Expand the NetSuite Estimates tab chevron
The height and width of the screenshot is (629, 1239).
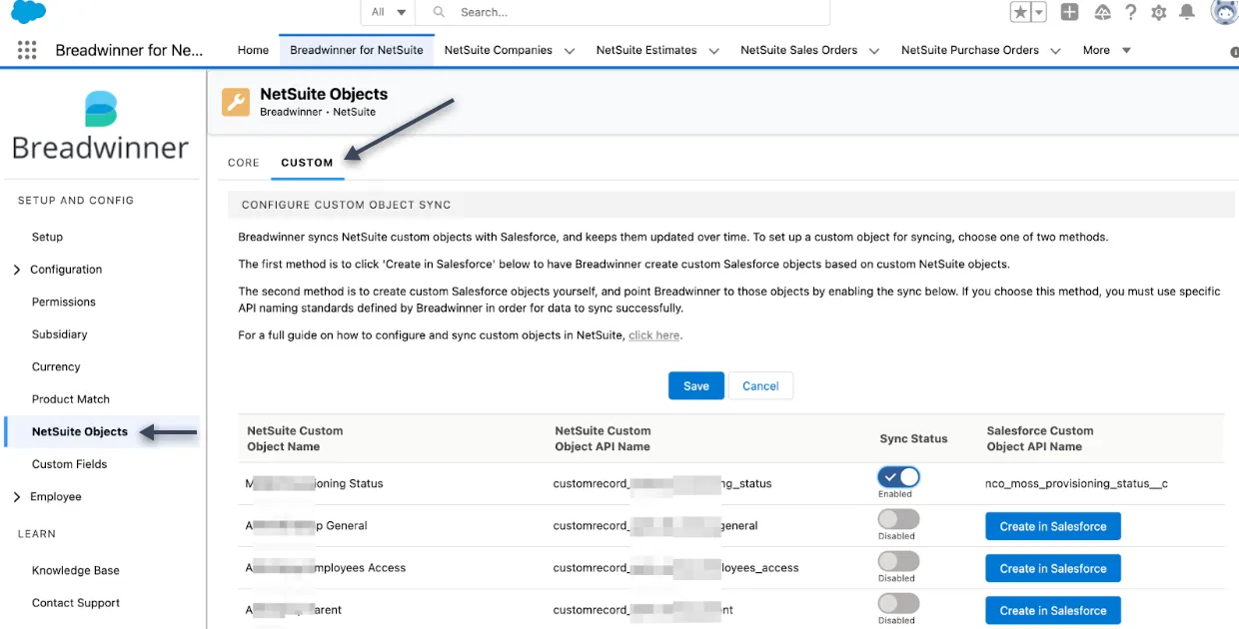click(x=714, y=51)
